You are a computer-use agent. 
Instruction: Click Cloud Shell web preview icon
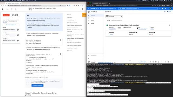(156, 62)
